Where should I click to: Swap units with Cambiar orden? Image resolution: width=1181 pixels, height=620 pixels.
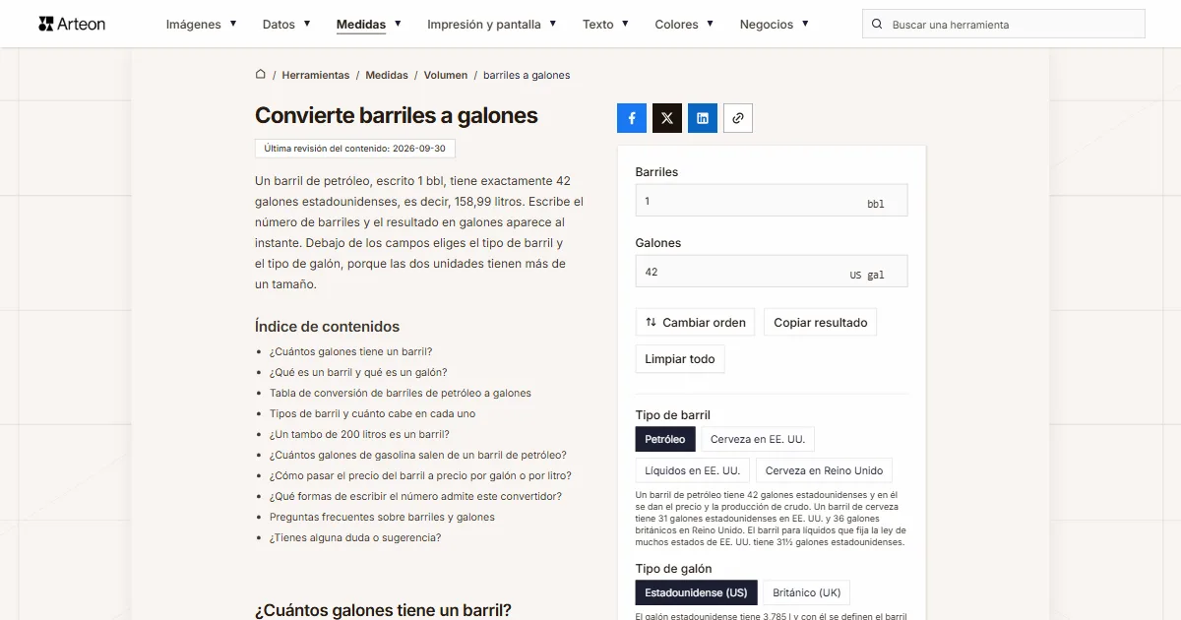696,322
